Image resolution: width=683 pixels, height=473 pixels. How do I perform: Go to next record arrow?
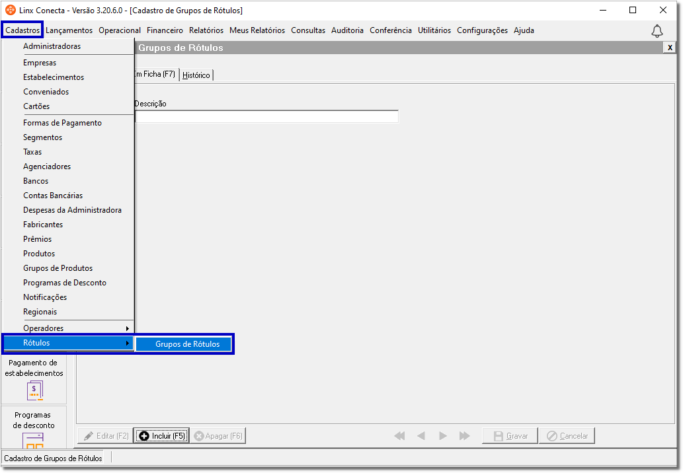[442, 435]
